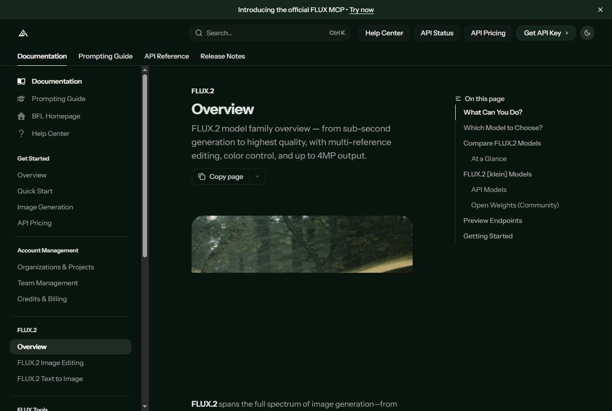
Task: Open the Release Notes tab
Action: pos(223,56)
